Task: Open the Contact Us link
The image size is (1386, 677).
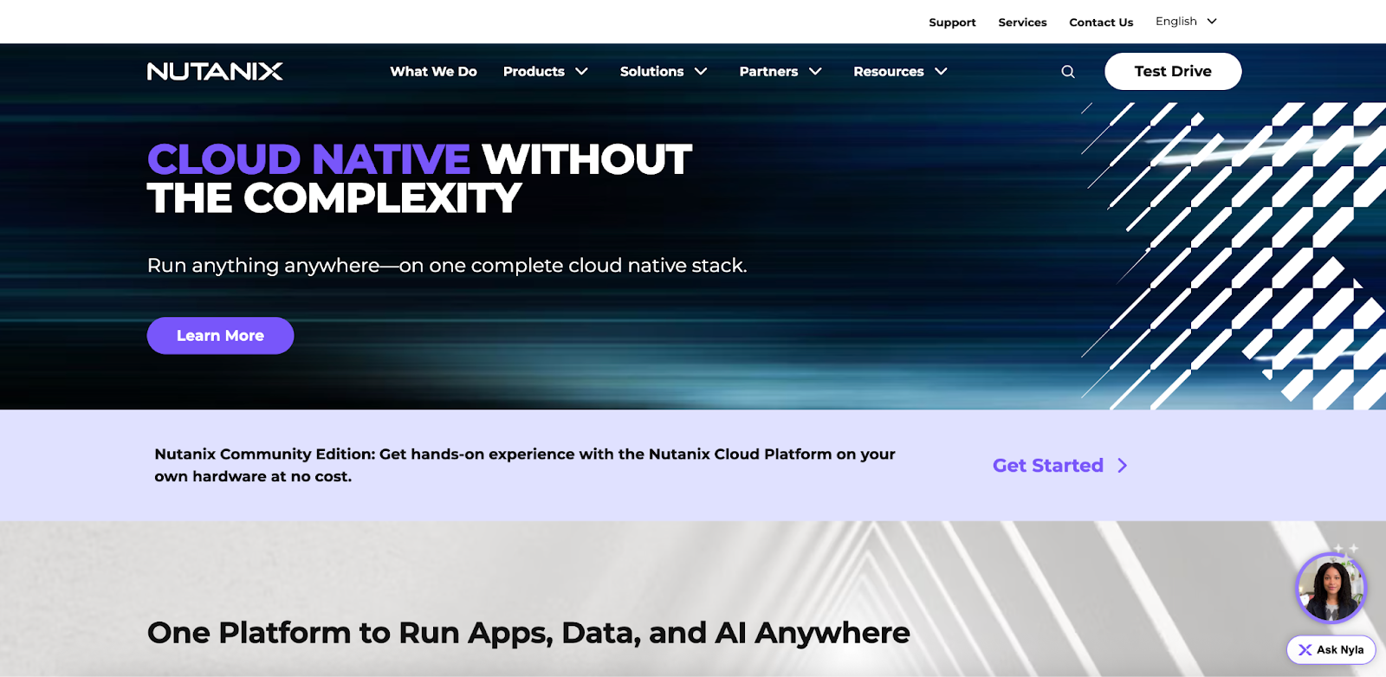Action: [1101, 23]
